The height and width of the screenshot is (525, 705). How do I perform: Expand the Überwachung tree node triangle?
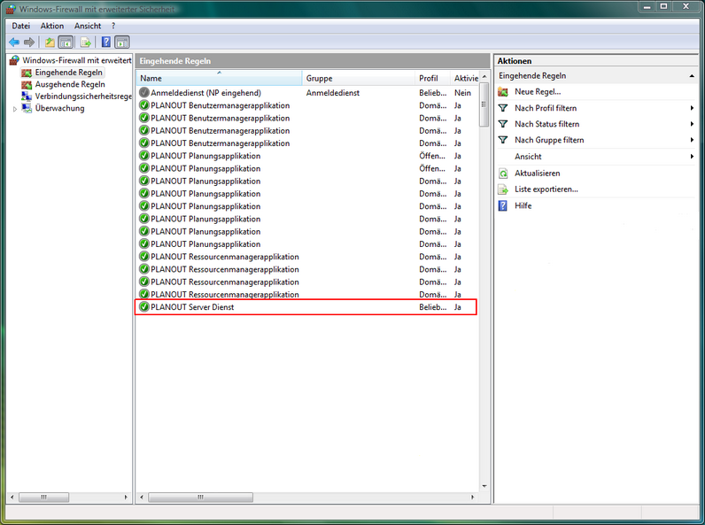pyautogui.click(x=15, y=109)
